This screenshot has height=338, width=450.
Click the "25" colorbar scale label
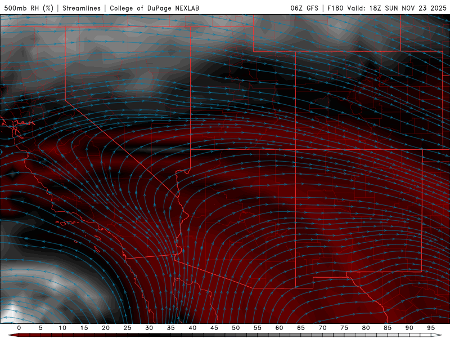128,328
